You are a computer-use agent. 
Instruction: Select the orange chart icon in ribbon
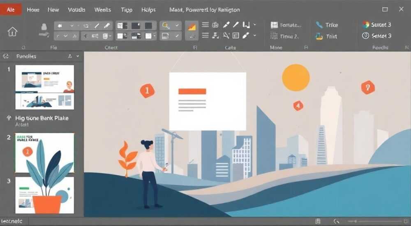pyautogui.click(x=192, y=26)
